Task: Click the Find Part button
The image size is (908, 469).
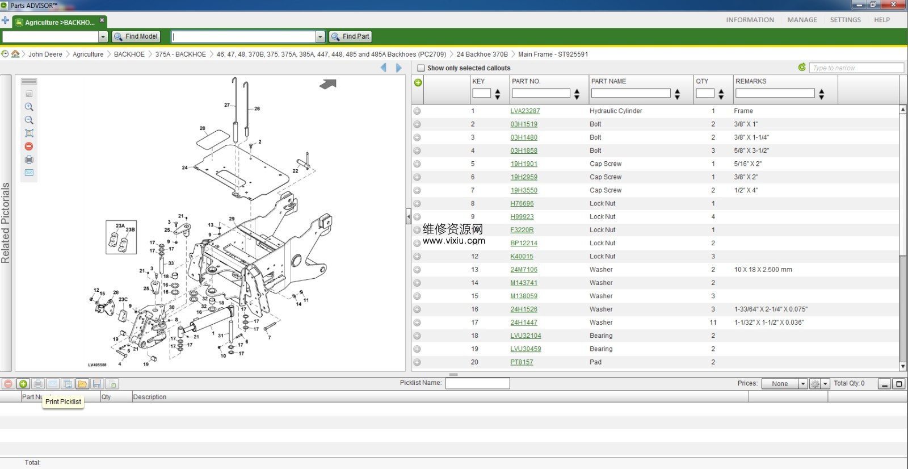Action: 350,36
